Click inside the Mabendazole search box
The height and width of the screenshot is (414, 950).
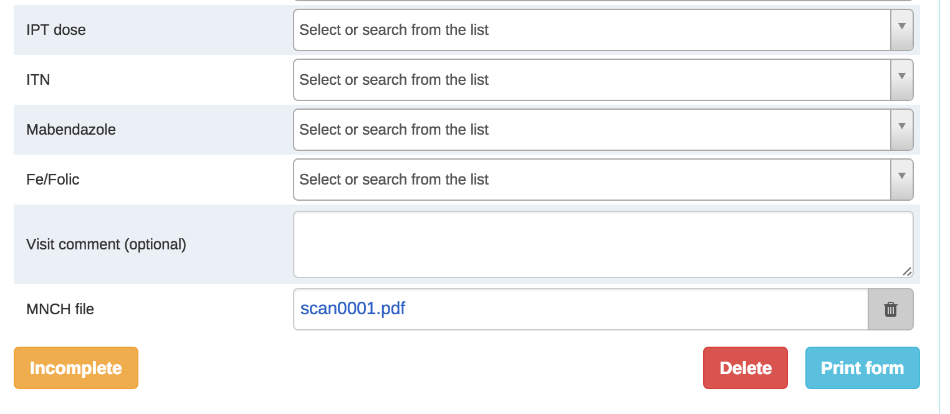click(x=592, y=130)
